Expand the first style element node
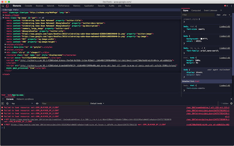 tap(5, 45)
